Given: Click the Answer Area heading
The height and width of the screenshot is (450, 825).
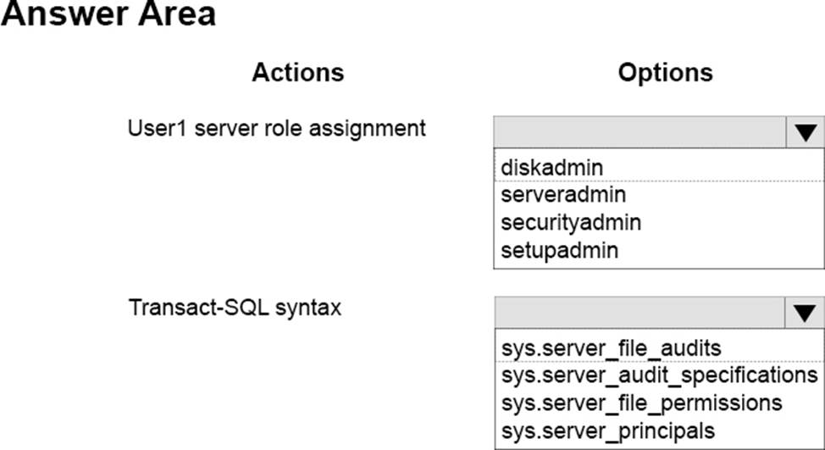Looking at the screenshot, I should (x=108, y=15).
